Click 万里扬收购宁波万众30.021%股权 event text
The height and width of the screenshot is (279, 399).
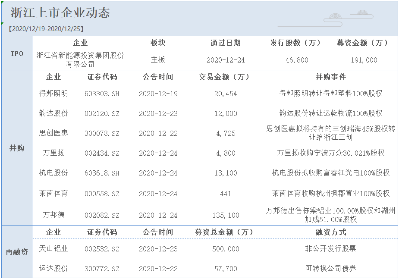point(331,153)
